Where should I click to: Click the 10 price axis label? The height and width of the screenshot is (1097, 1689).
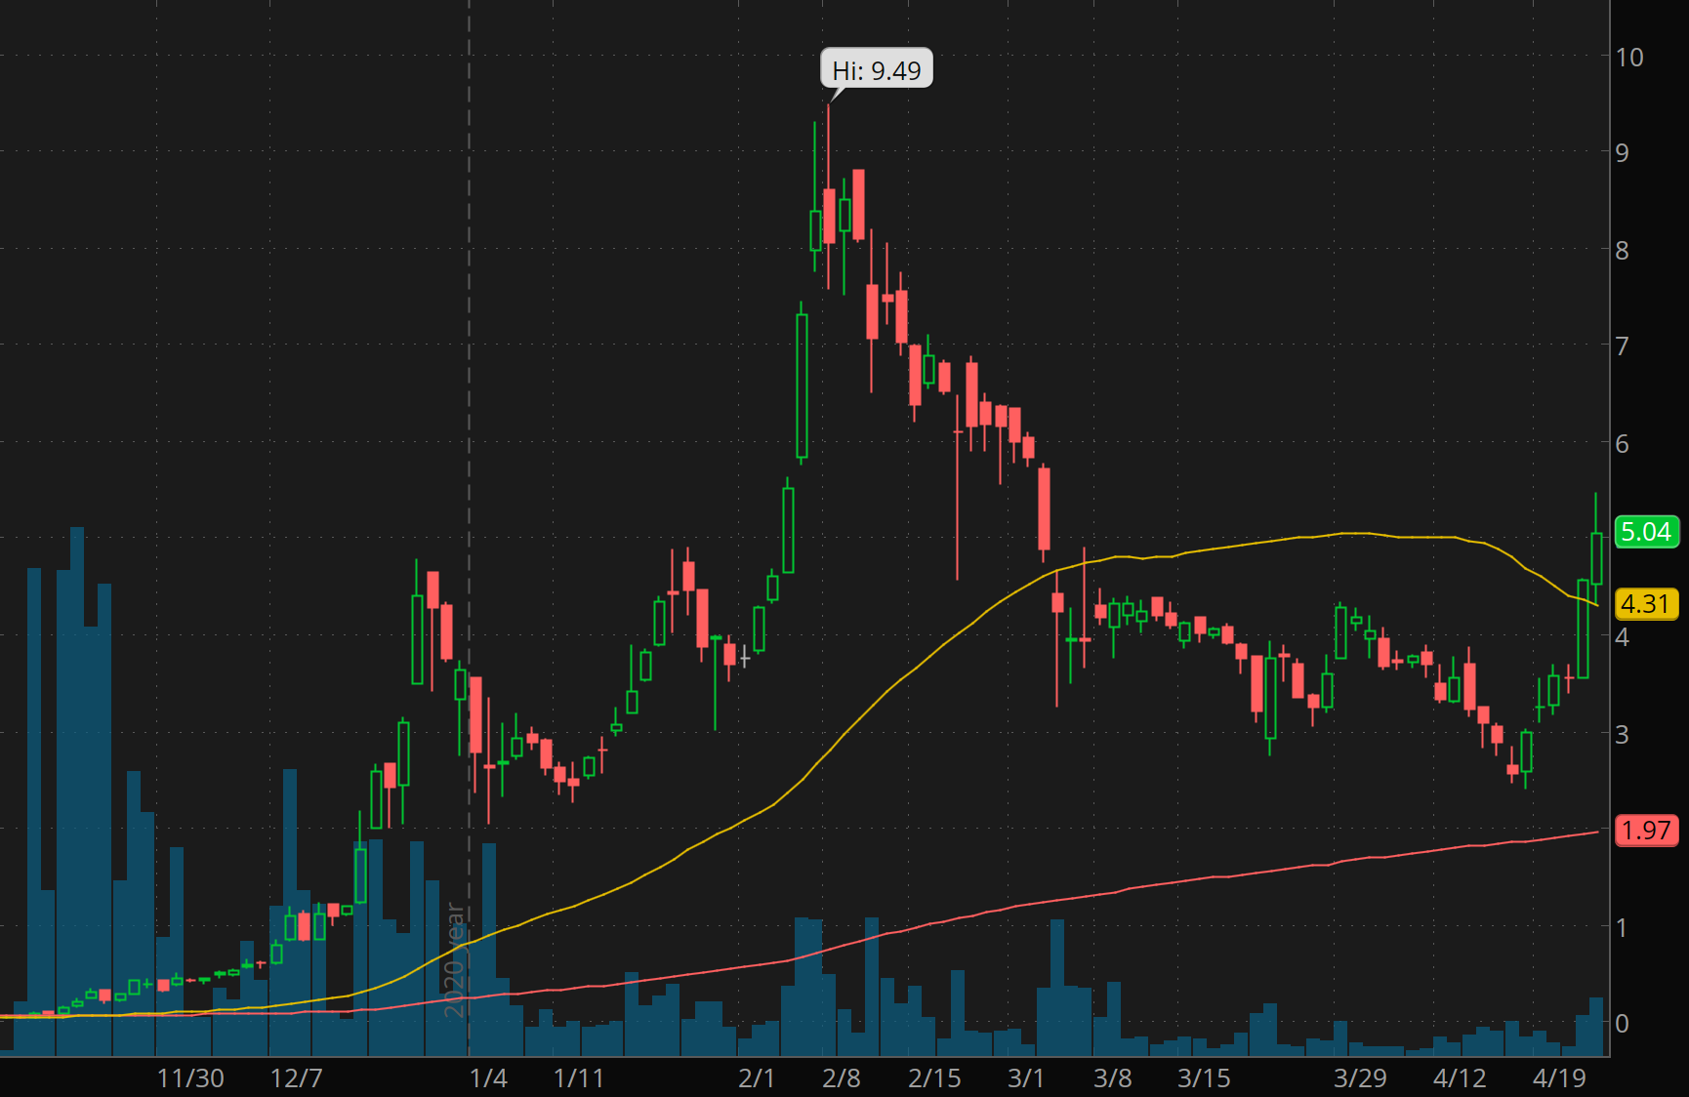click(x=1629, y=58)
